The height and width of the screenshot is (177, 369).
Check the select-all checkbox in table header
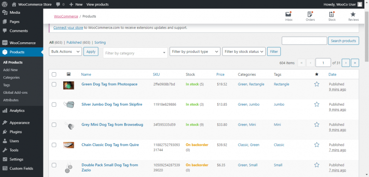pos(54,74)
